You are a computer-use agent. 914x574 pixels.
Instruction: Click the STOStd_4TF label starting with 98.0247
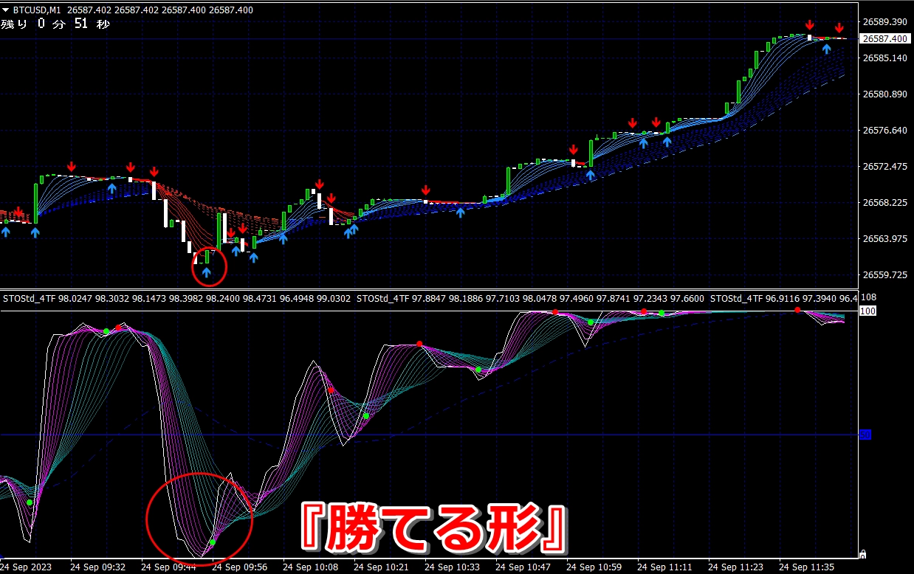(x=176, y=299)
